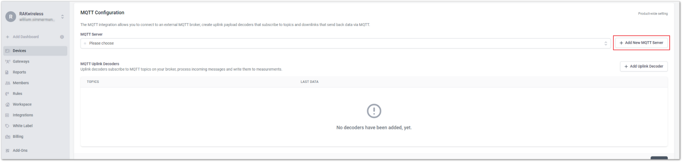Click the Devices sidebar icon

[7, 51]
